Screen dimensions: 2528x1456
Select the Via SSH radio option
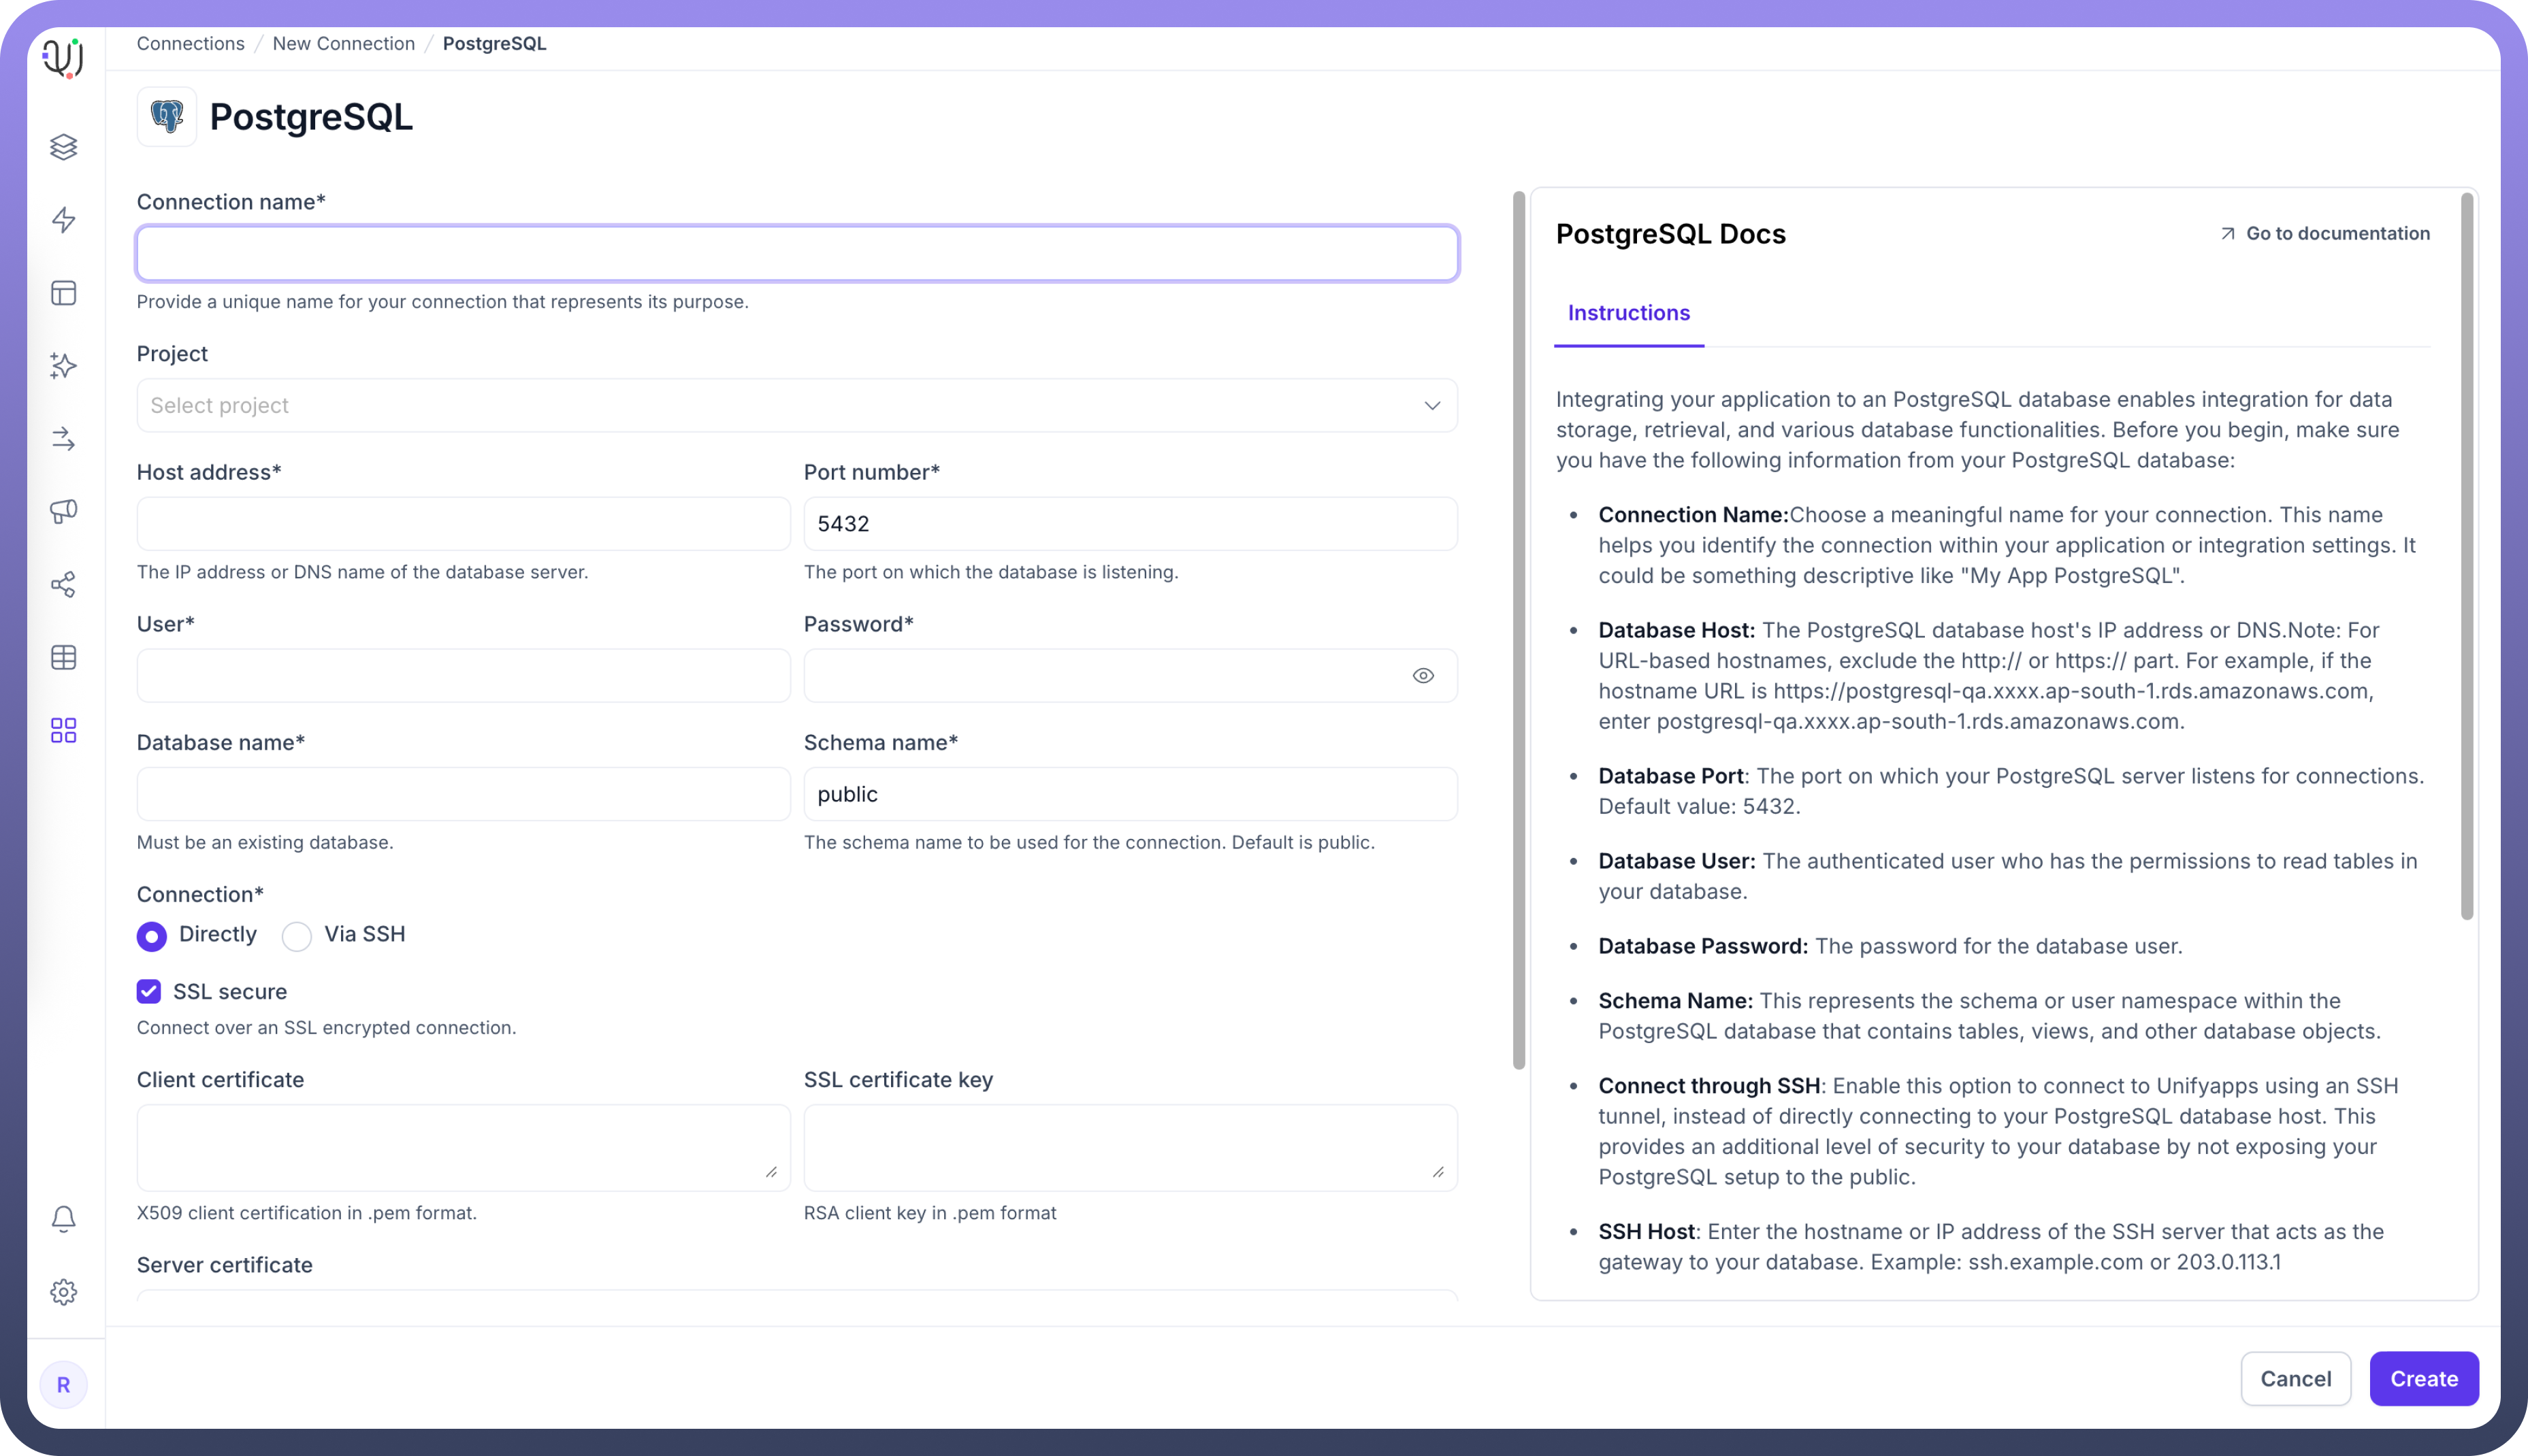pyautogui.click(x=297, y=936)
